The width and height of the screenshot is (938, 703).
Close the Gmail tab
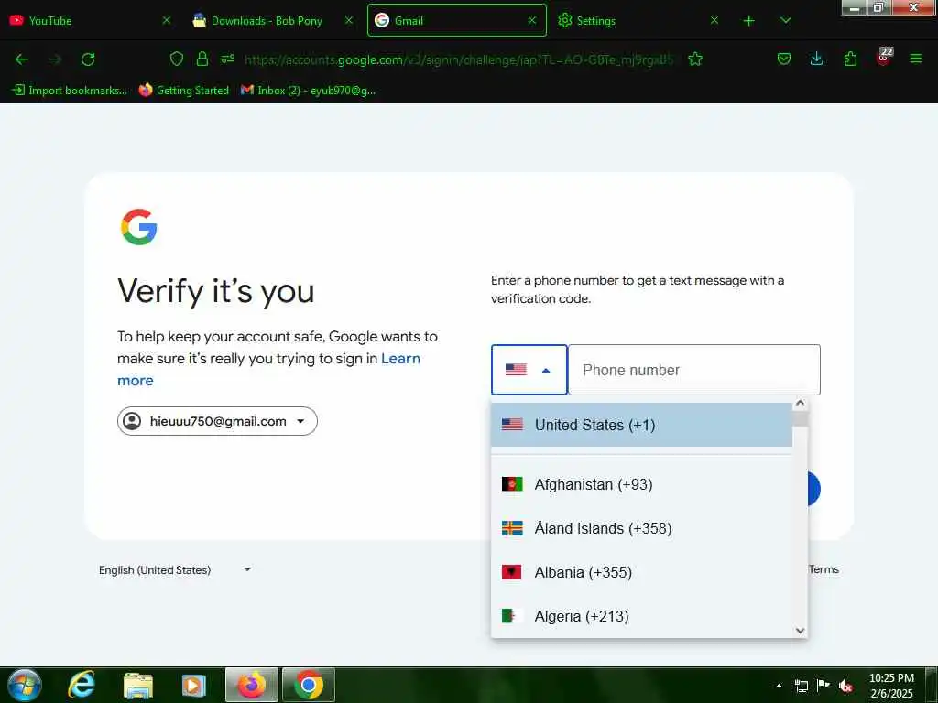pyautogui.click(x=532, y=20)
